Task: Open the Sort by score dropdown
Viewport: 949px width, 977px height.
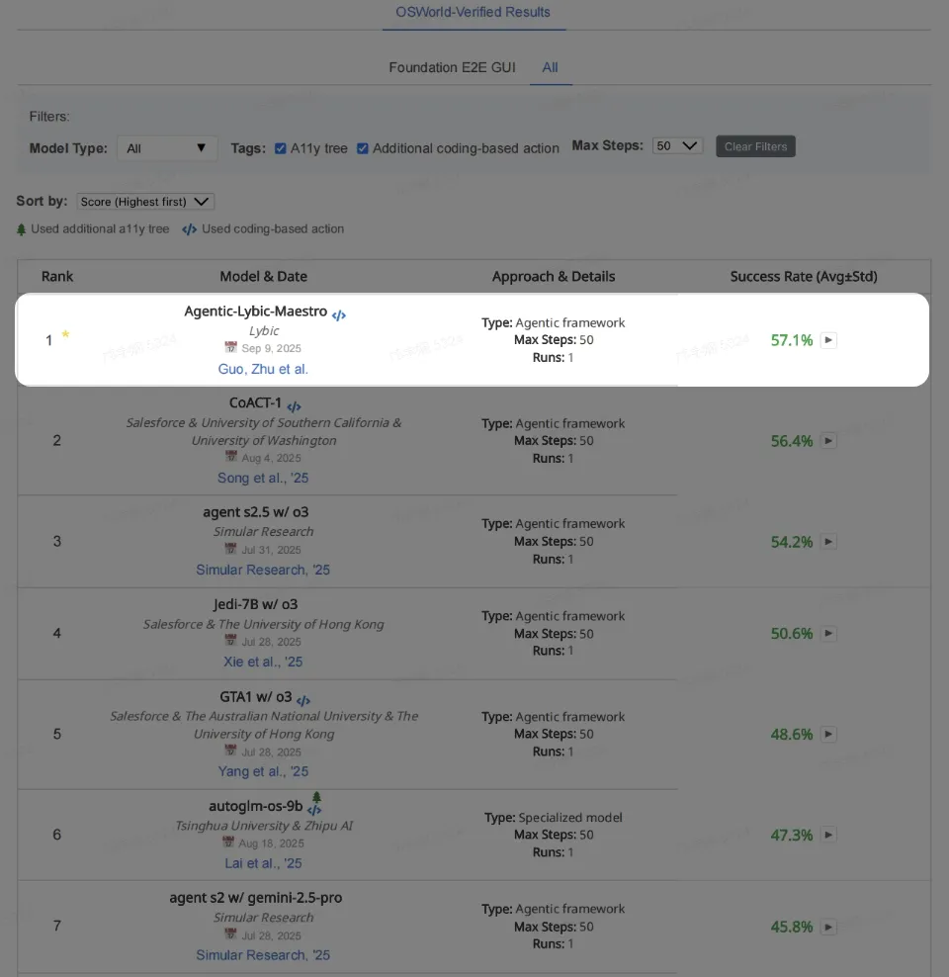Action: click(x=145, y=202)
